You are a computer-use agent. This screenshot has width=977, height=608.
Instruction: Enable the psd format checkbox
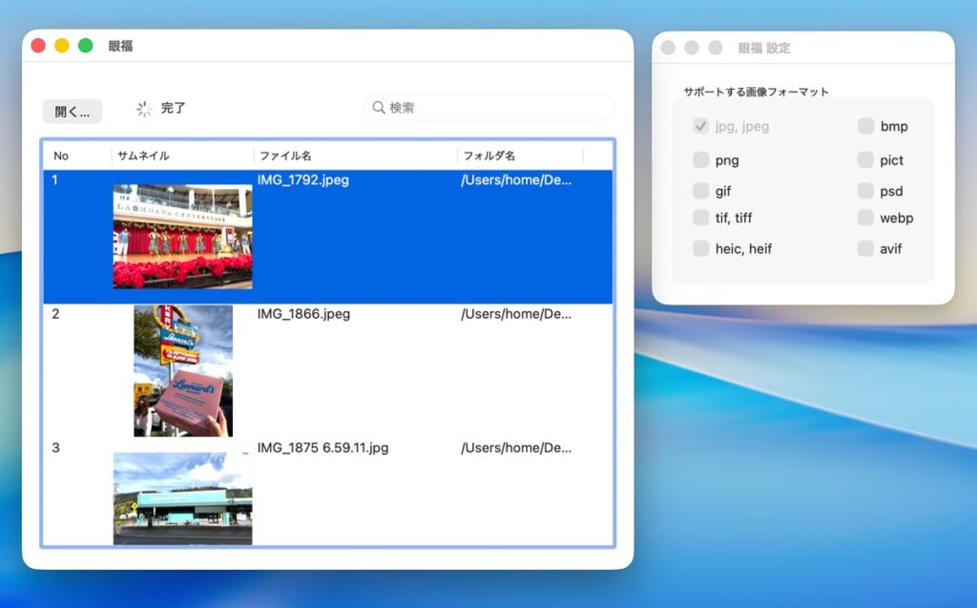click(x=865, y=191)
